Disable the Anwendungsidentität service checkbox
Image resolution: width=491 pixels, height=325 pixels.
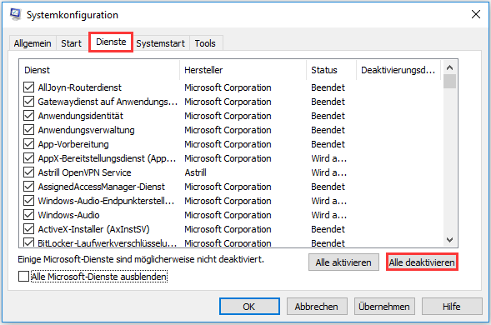(29, 116)
